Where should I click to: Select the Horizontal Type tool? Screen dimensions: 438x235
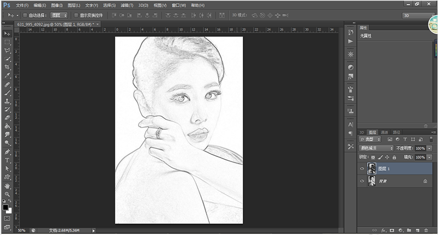tap(7, 160)
